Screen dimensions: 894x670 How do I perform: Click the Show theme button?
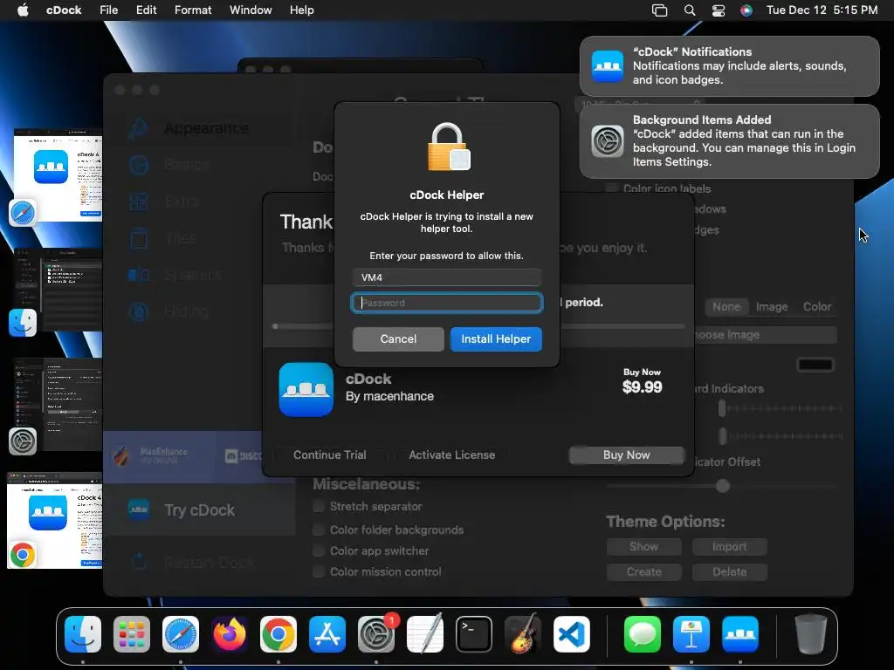[643, 546]
